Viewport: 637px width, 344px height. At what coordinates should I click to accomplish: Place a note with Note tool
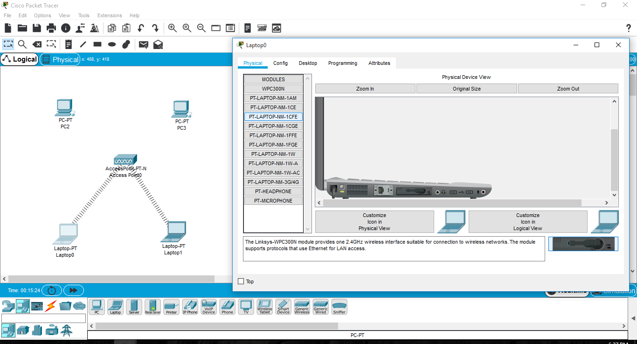pos(69,44)
